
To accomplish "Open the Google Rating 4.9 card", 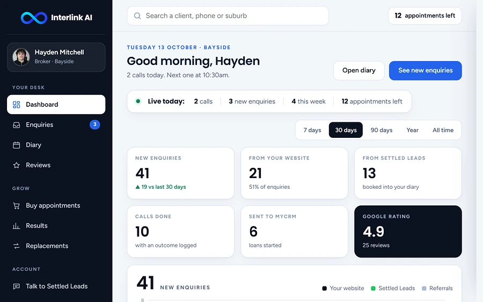I will click(x=408, y=232).
